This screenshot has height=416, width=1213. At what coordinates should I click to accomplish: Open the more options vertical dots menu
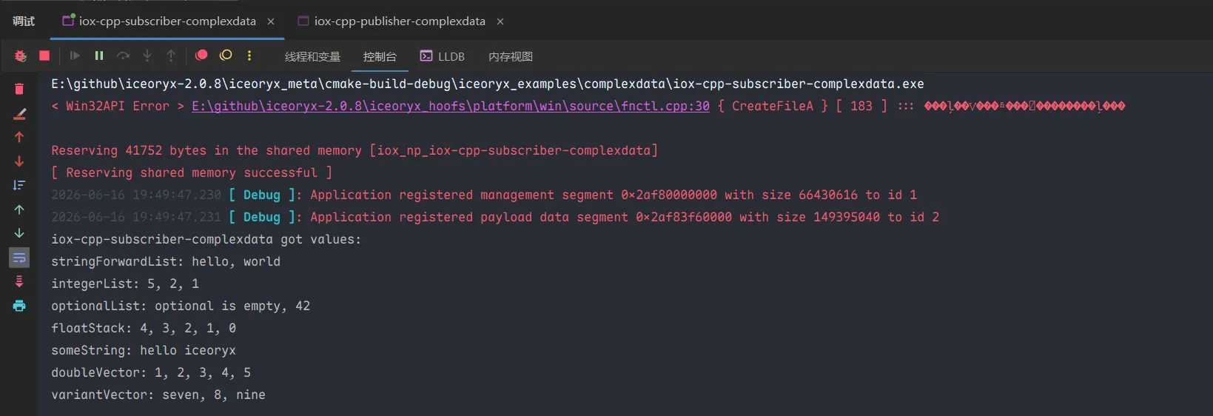(x=249, y=56)
